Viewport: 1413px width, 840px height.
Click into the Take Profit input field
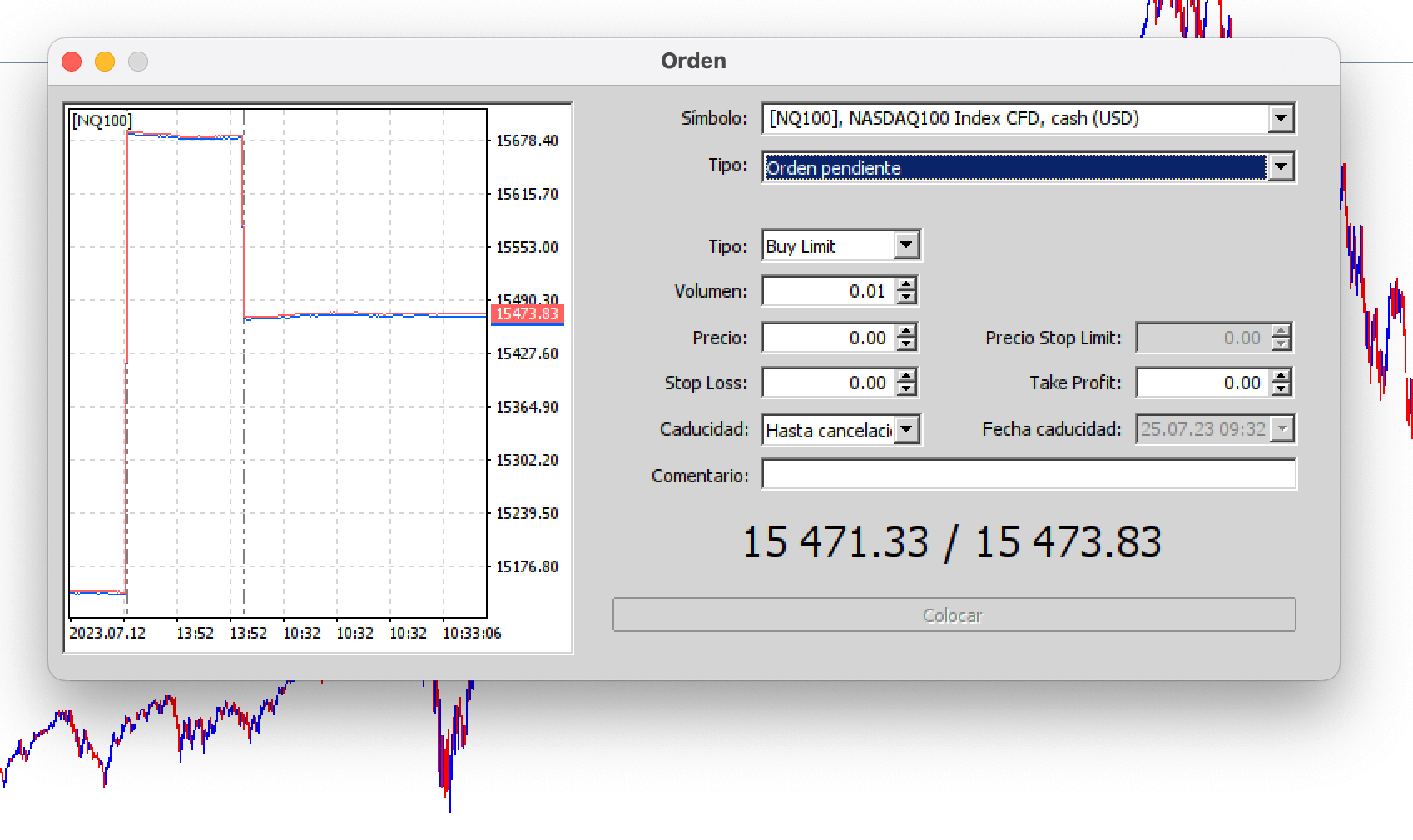tap(1204, 383)
